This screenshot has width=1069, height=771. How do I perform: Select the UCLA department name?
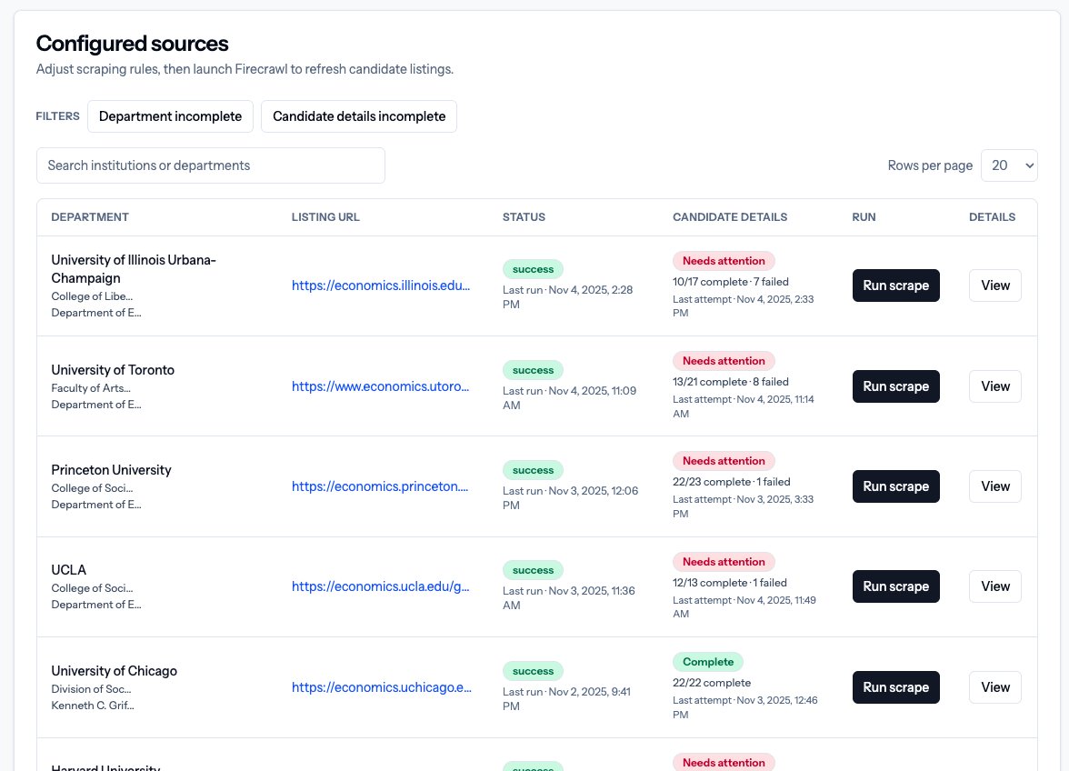pyautogui.click(x=69, y=570)
